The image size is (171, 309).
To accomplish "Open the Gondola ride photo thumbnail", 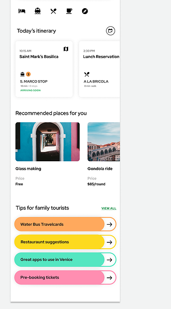I will click(x=104, y=142).
